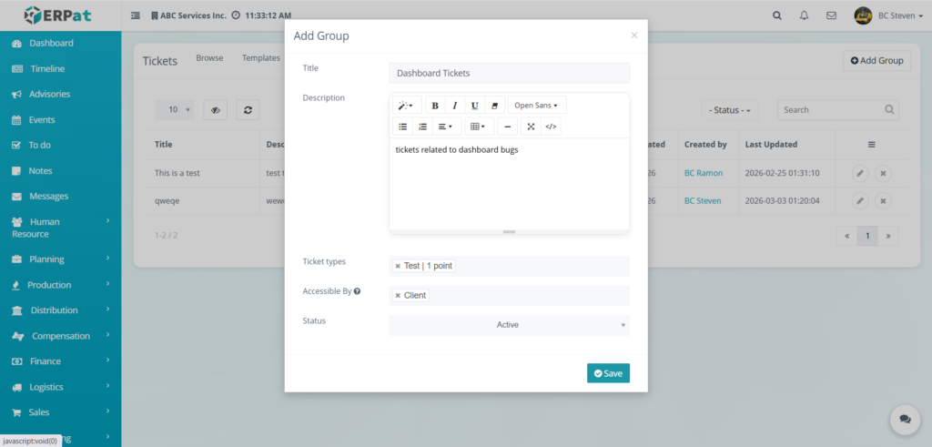Open the table insert dropdown
The height and width of the screenshot is (447, 932).
478,127
